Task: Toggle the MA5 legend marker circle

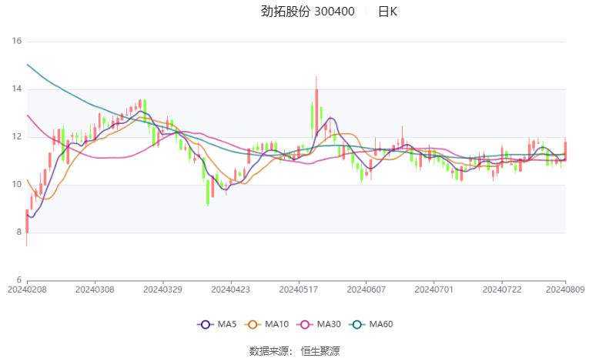Action: click(205, 324)
